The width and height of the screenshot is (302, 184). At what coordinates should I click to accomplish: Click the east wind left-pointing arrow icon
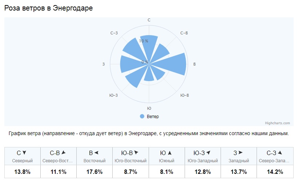click(96, 153)
